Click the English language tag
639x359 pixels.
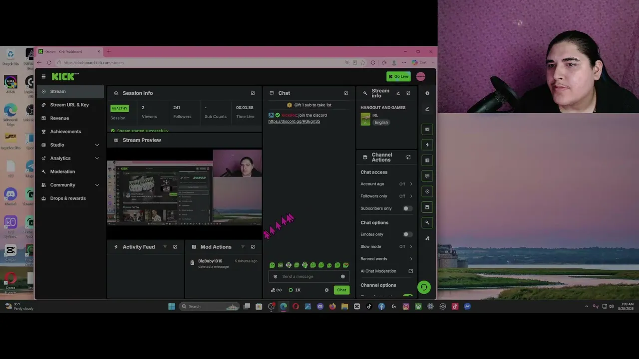(x=381, y=122)
